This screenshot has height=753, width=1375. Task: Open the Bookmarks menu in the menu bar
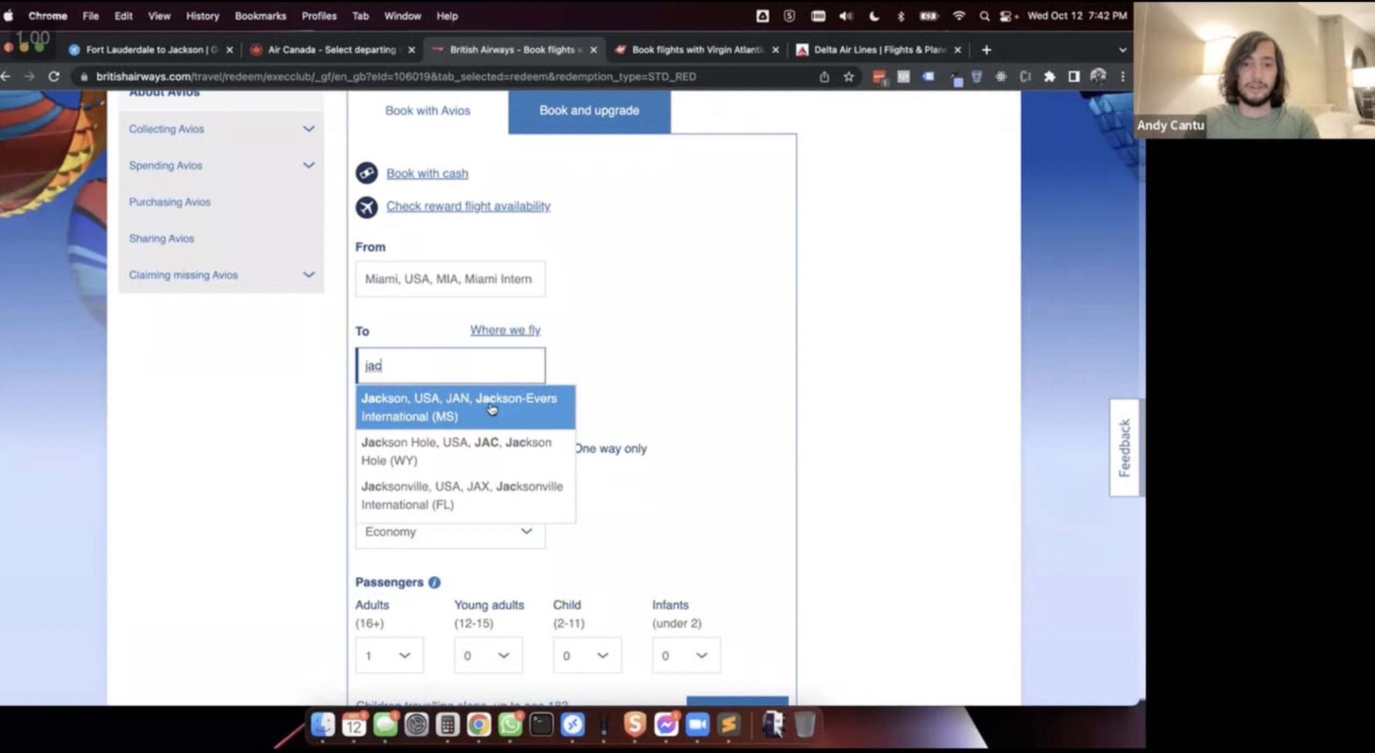pyautogui.click(x=260, y=16)
